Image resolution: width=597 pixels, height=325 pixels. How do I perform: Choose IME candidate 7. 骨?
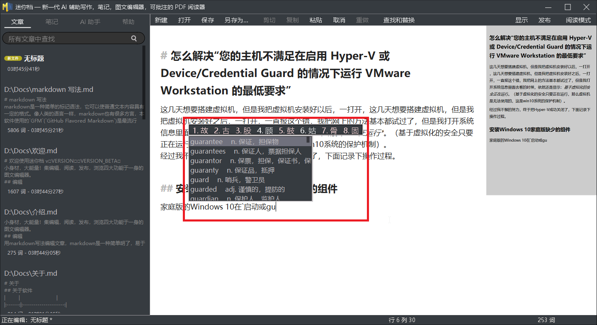(330, 131)
